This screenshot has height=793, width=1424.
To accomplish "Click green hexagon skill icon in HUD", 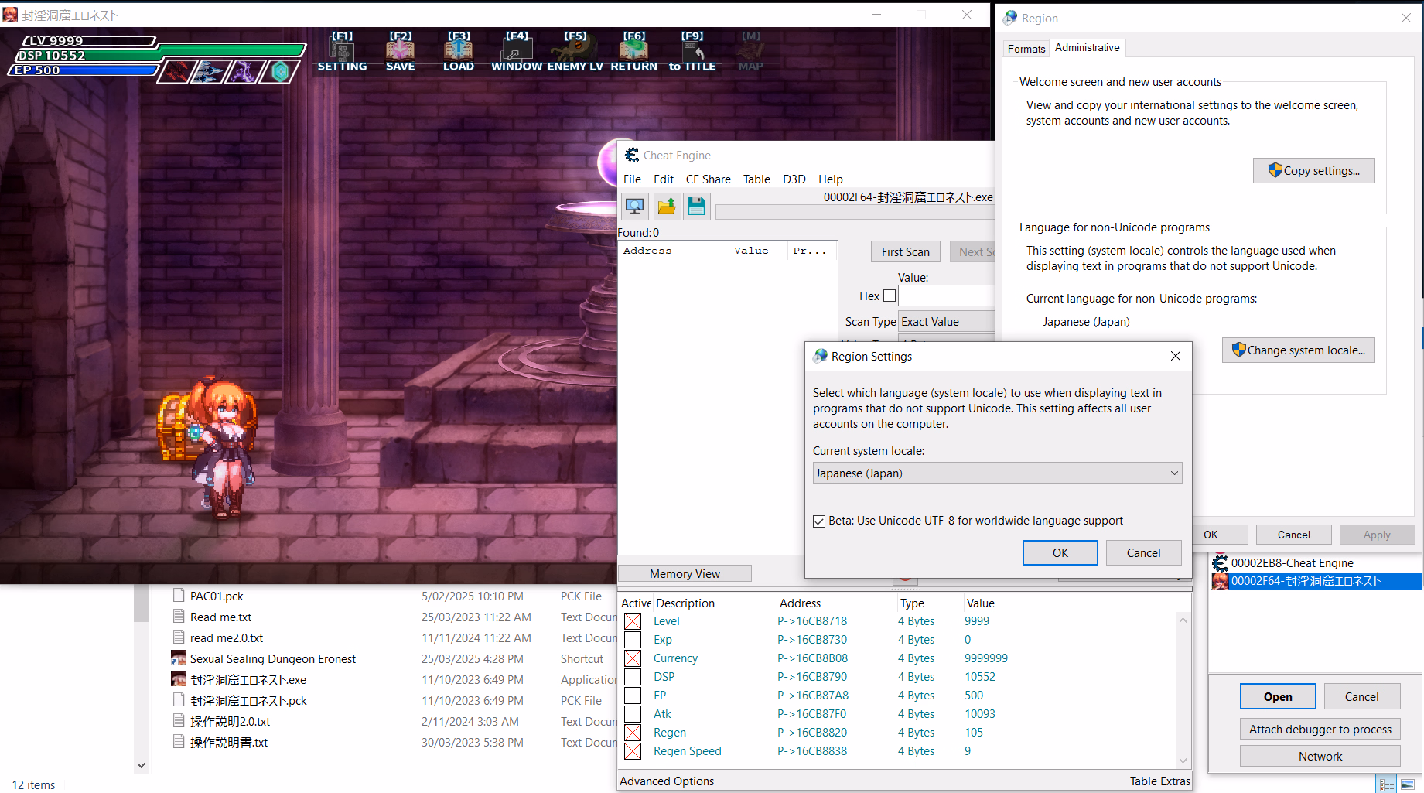I will 280,72.
